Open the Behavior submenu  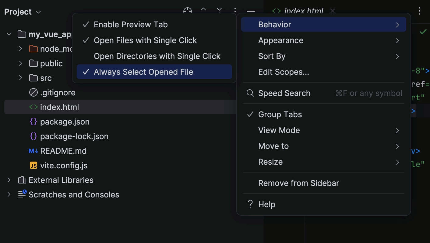point(274,24)
